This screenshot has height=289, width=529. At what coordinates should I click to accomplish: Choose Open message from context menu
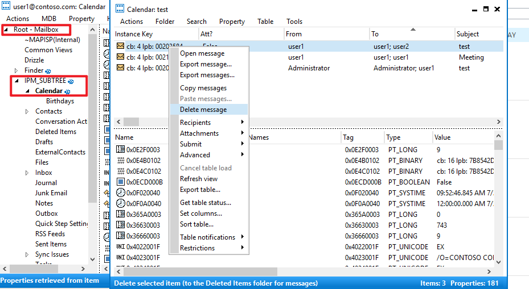click(209, 53)
